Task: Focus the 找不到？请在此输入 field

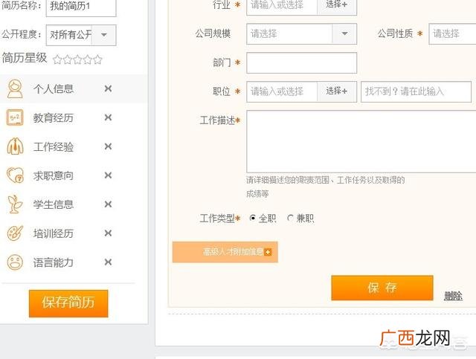Action: click(x=416, y=91)
